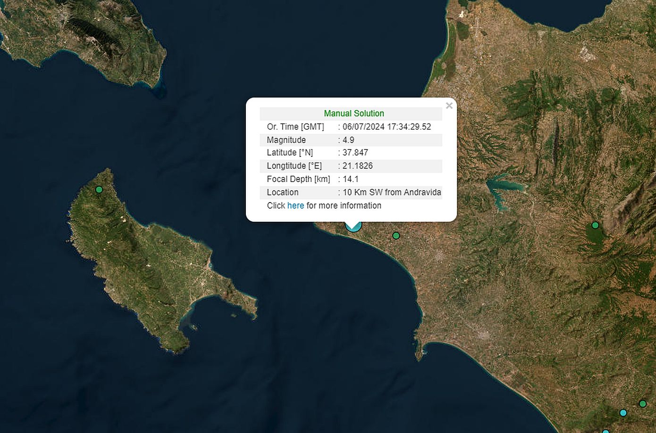The width and height of the screenshot is (656, 433).
Task: Select the latitude value 37.847
Action: 355,153
